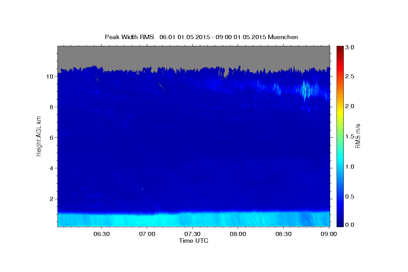Click the 08:00 time tick label

coord(238,234)
